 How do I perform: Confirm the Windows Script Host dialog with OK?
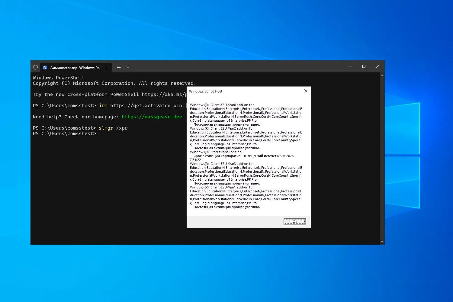[x=295, y=222]
